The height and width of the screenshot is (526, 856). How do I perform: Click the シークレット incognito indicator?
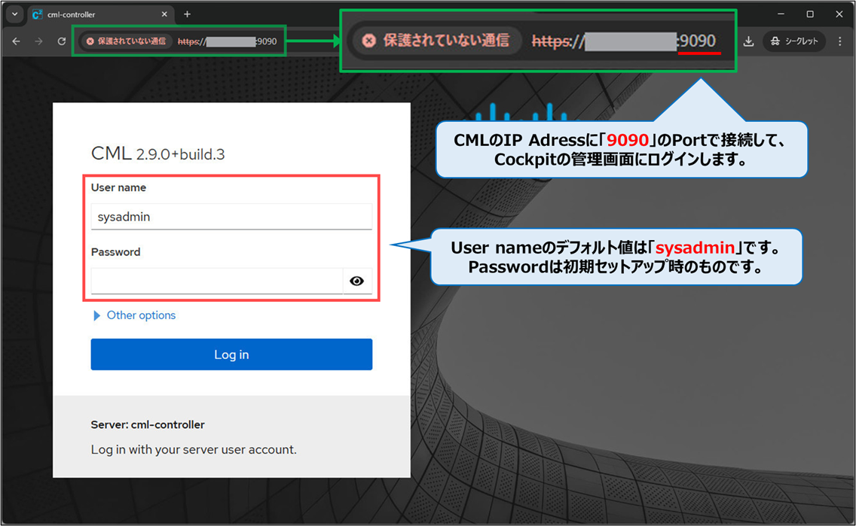point(794,41)
